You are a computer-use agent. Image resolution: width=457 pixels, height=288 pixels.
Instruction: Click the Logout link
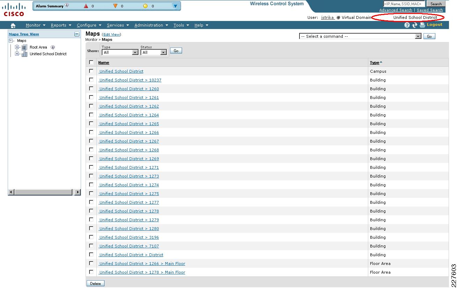435,25
